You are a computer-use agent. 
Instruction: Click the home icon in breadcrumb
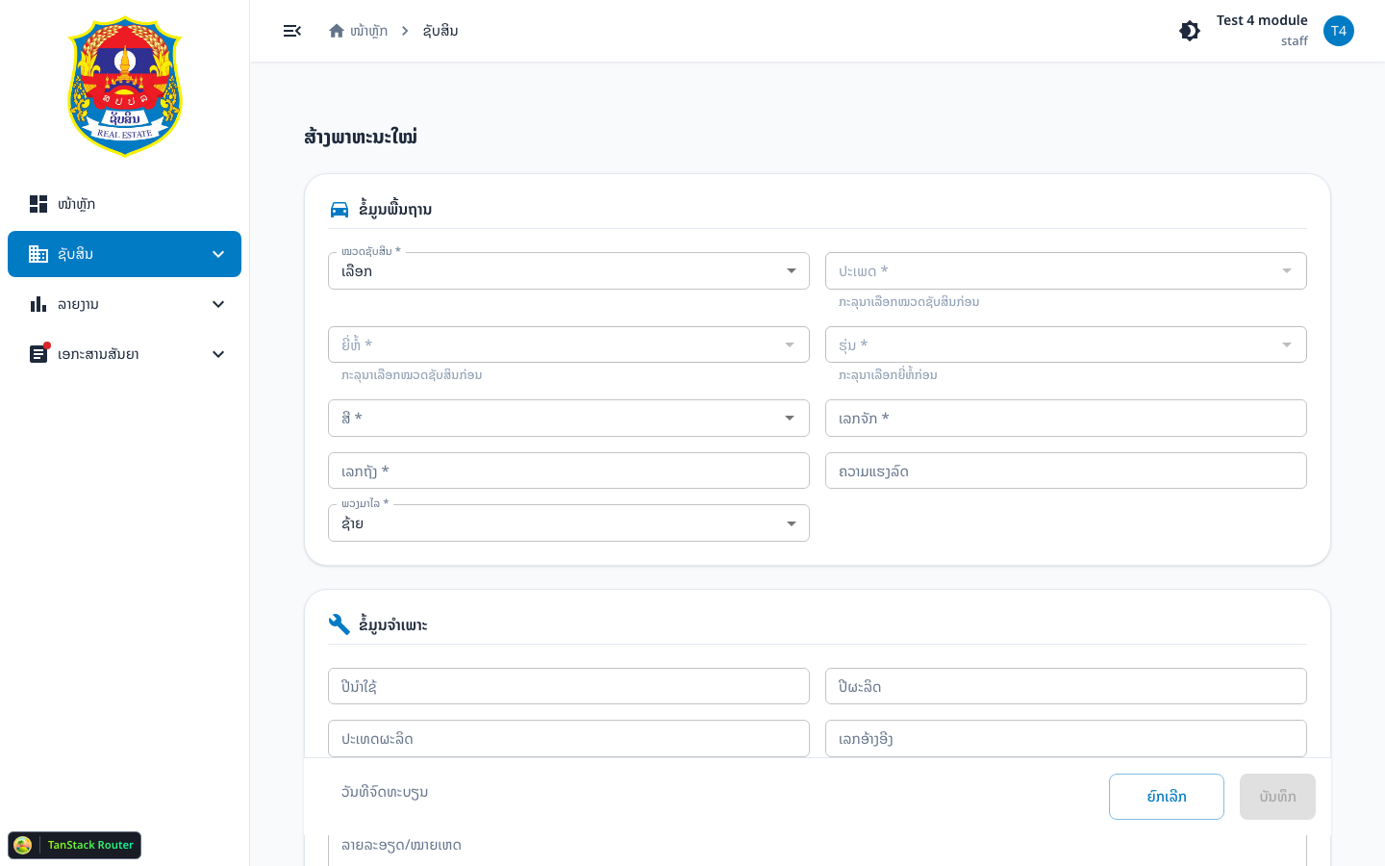[x=337, y=31]
